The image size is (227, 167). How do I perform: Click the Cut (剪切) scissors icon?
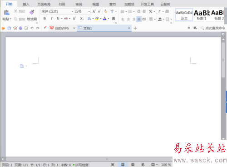(15, 11)
